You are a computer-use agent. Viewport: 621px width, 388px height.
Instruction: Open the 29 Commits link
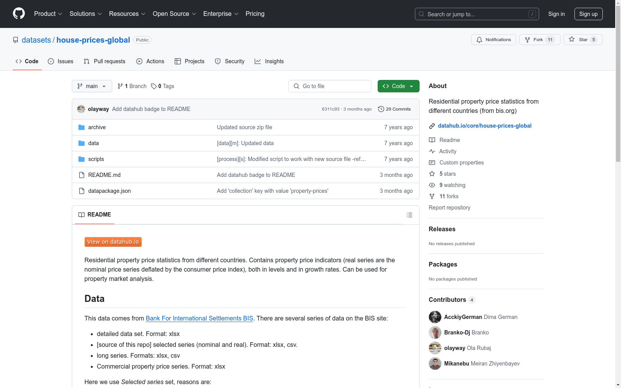(394, 109)
